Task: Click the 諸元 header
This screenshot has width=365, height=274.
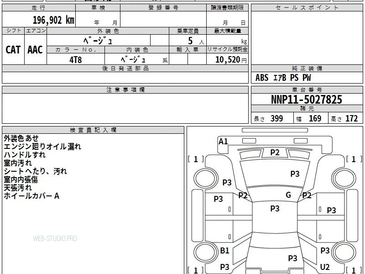Action: coord(307,108)
